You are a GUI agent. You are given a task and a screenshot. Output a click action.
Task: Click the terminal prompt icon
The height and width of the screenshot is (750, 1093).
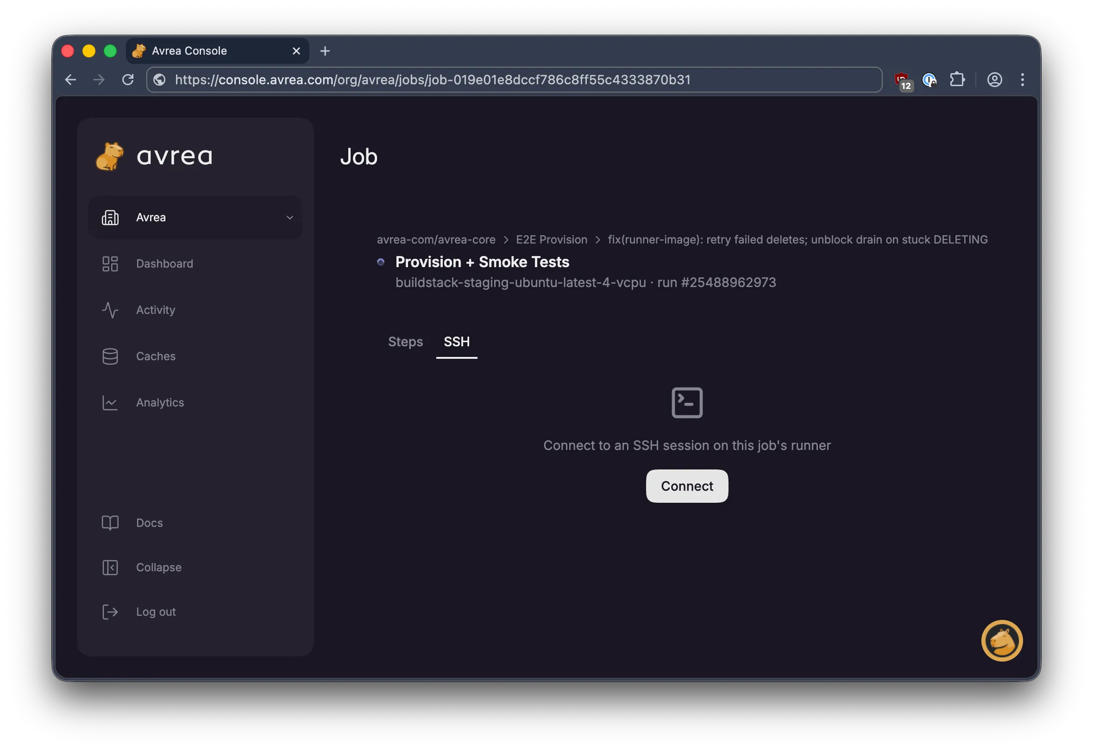point(687,402)
